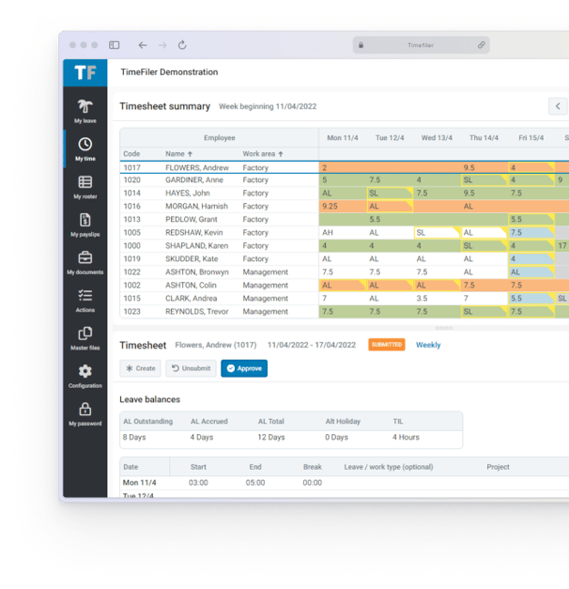Image resolution: width=569 pixels, height=589 pixels.
Task: Click the 12 Days AL Total value
Action: [x=271, y=437]
